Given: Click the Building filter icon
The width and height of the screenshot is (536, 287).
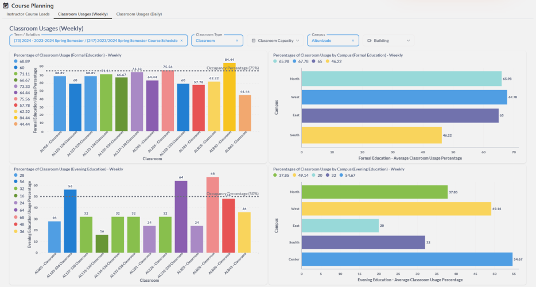Looking at the screenshot, I should point(369,41).
